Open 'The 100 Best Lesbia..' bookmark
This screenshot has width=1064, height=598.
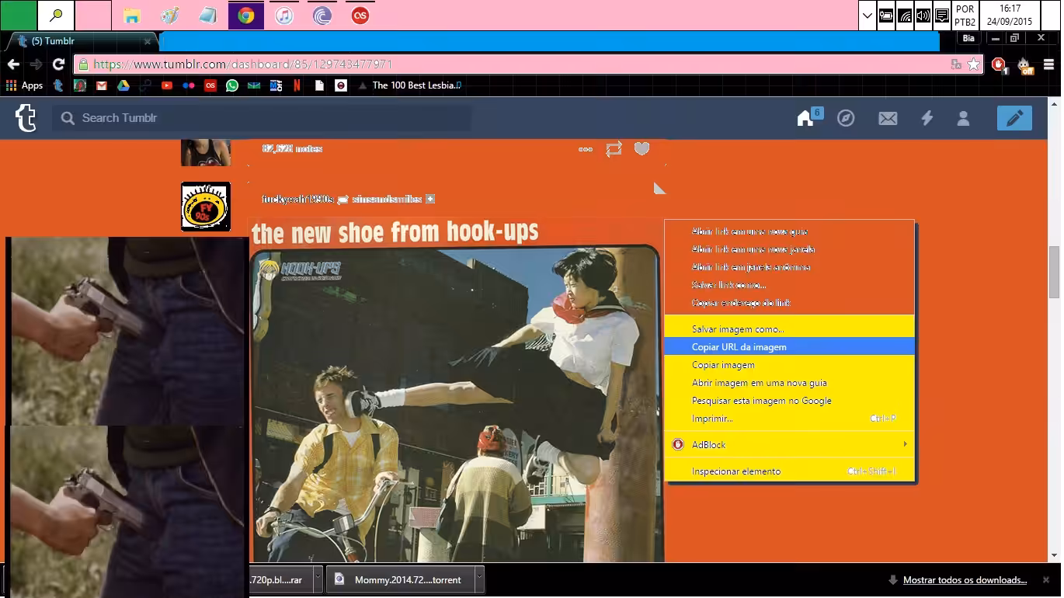pyautogui.click(x=409, y=85)
